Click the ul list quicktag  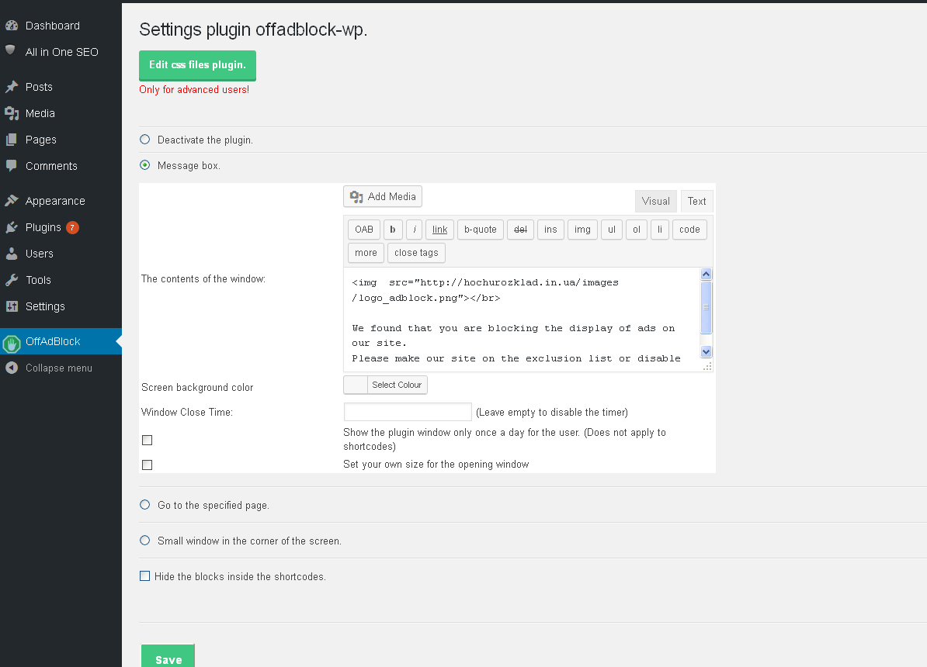coord(612,230)
